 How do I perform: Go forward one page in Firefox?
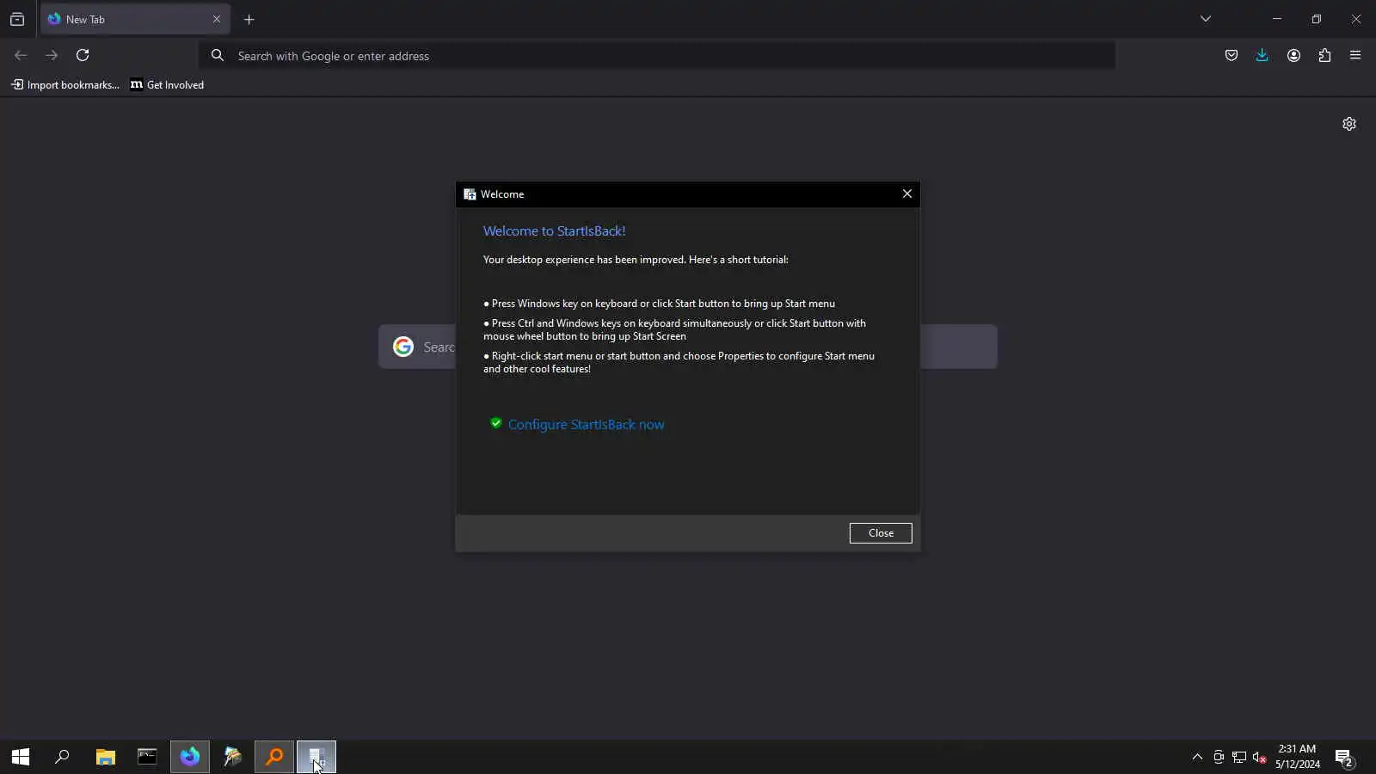point(52,55)
